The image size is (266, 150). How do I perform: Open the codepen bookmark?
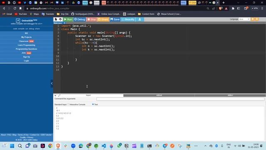coord(129,14)
